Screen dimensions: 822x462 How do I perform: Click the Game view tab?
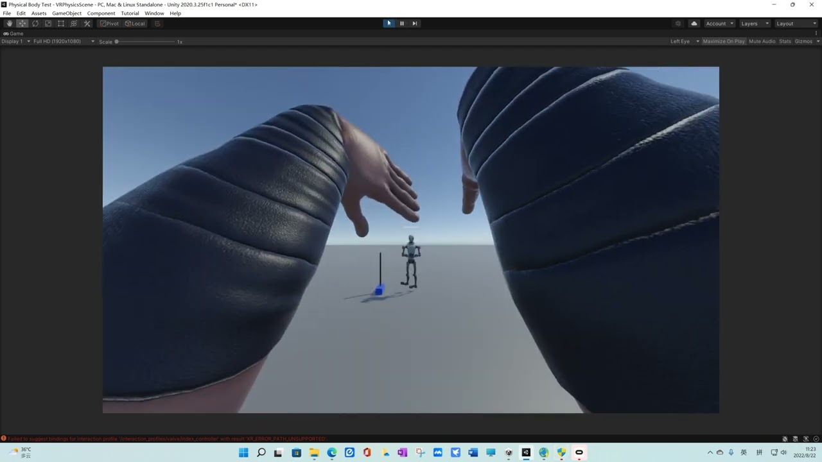13,33
